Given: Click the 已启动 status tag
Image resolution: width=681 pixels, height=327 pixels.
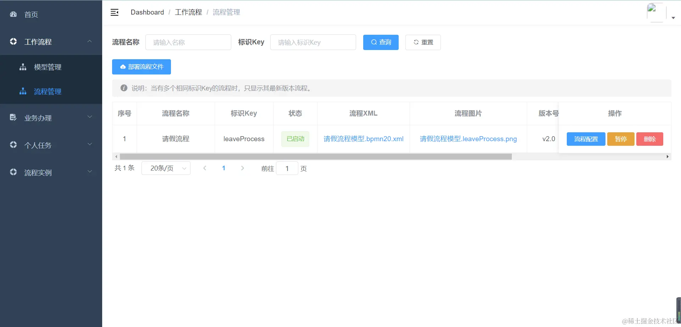Looking at the screenshot, I should (x=295, y=139).
